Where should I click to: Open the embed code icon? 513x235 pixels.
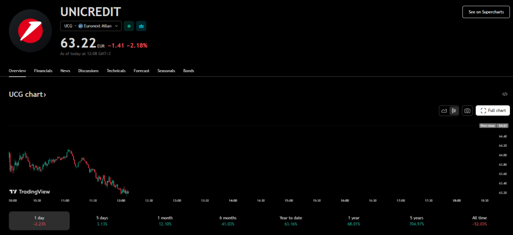click(x=505, y=94)
